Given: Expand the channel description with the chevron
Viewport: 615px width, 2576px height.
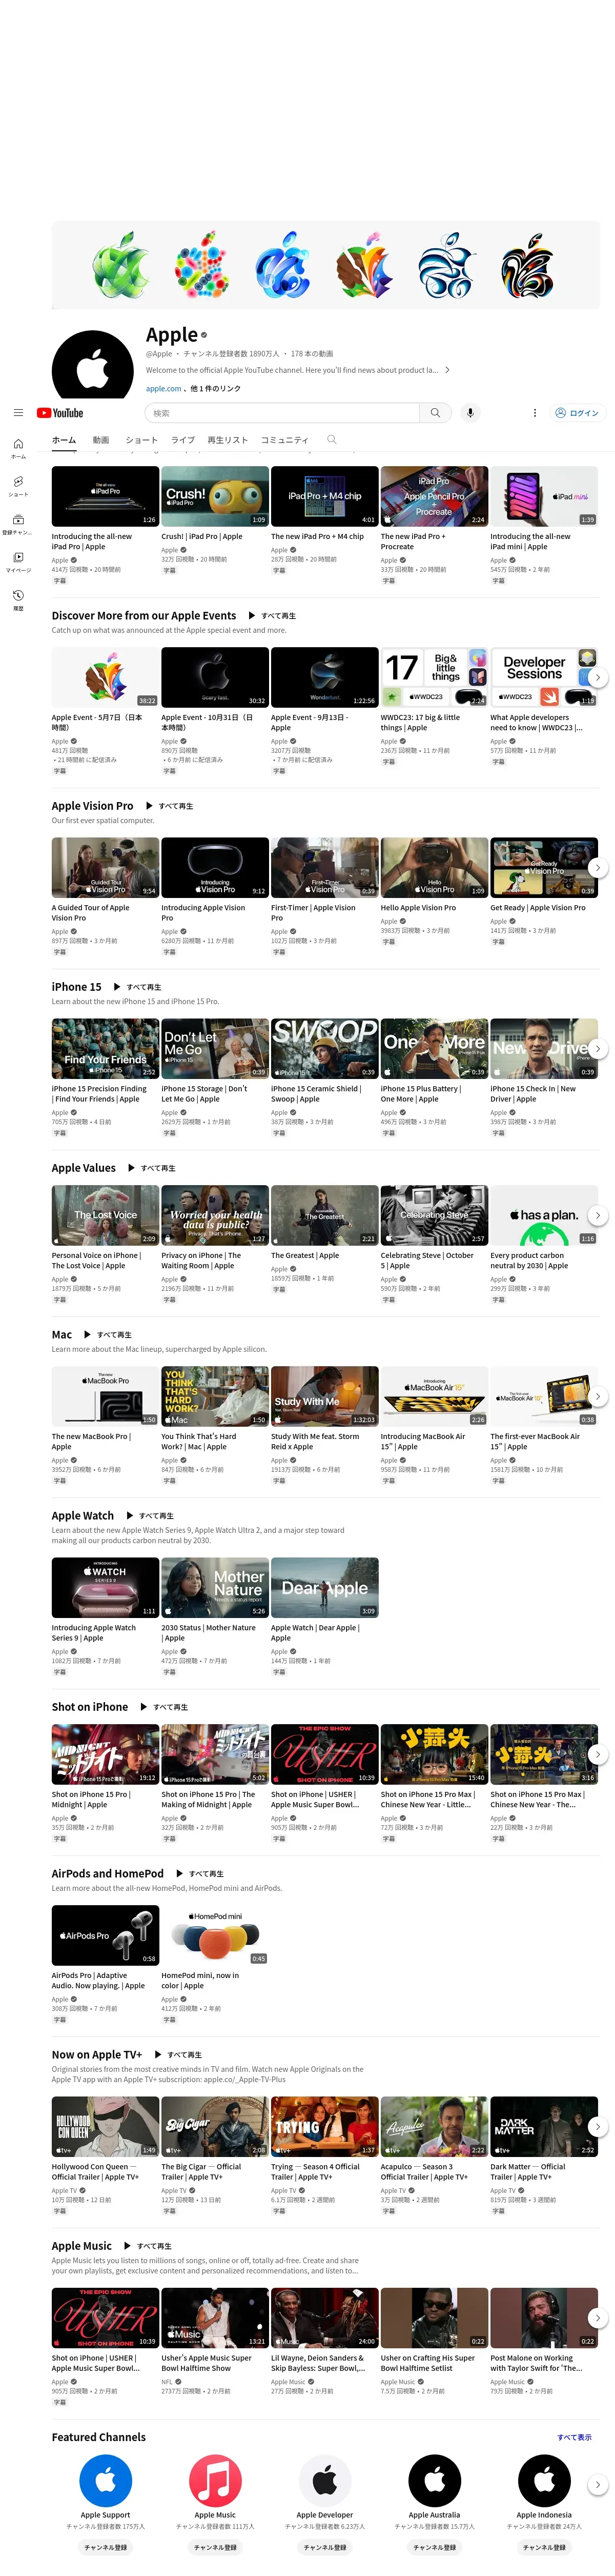Looking at the screenshot, I should 447,370.
